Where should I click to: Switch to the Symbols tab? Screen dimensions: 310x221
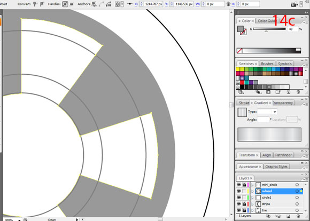click(x=285, y=64)
